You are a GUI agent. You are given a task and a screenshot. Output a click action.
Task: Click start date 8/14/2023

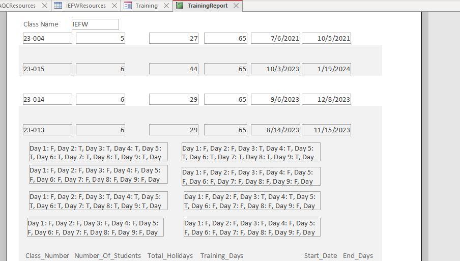pos(275,130)
